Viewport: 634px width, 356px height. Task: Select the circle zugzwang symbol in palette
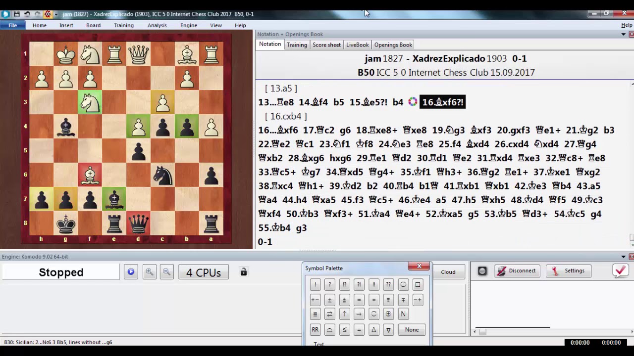pos(403,285)
